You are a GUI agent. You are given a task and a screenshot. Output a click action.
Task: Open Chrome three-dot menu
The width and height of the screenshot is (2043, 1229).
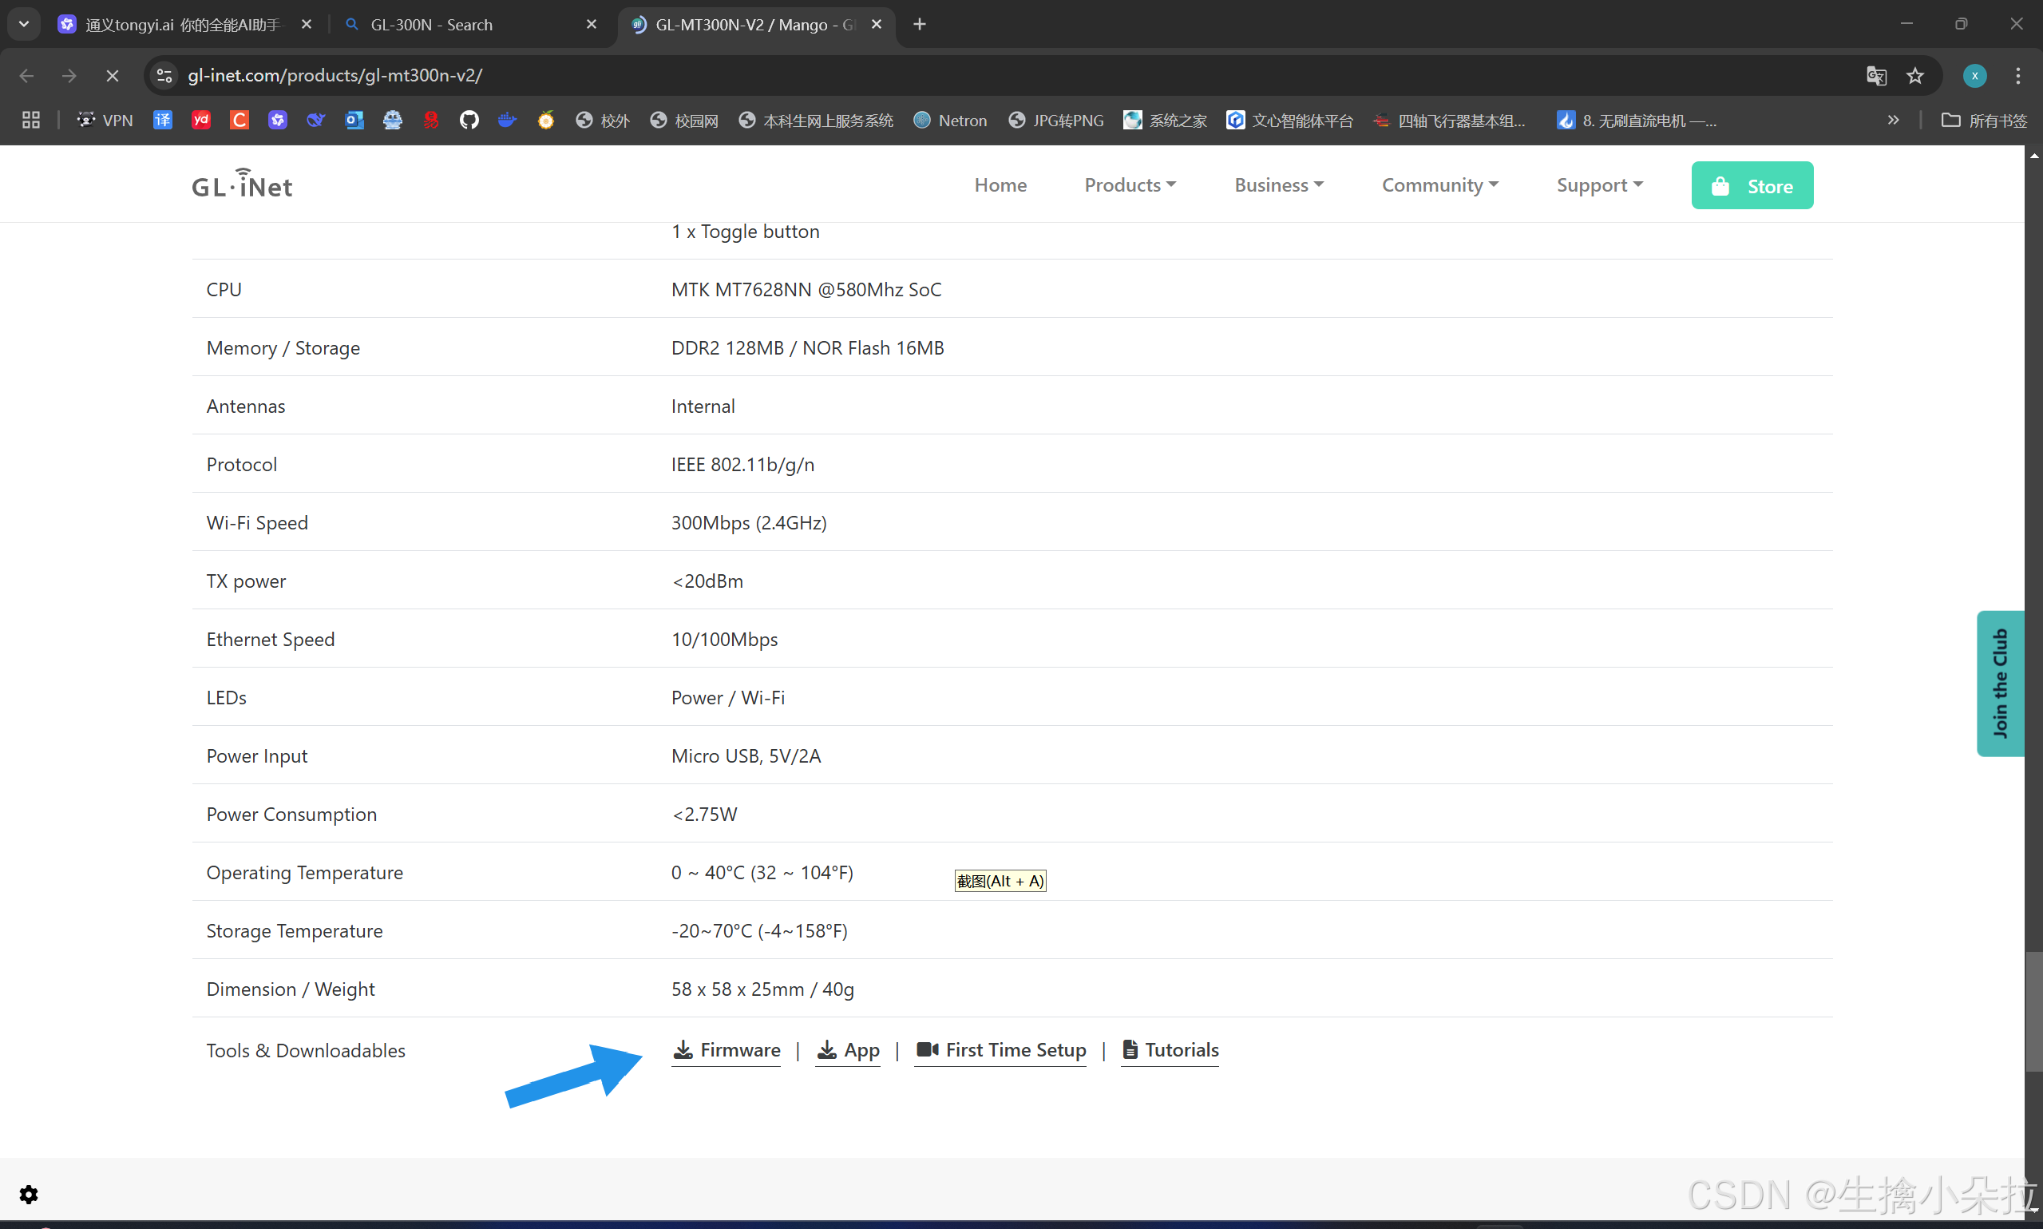(2017, 75)
